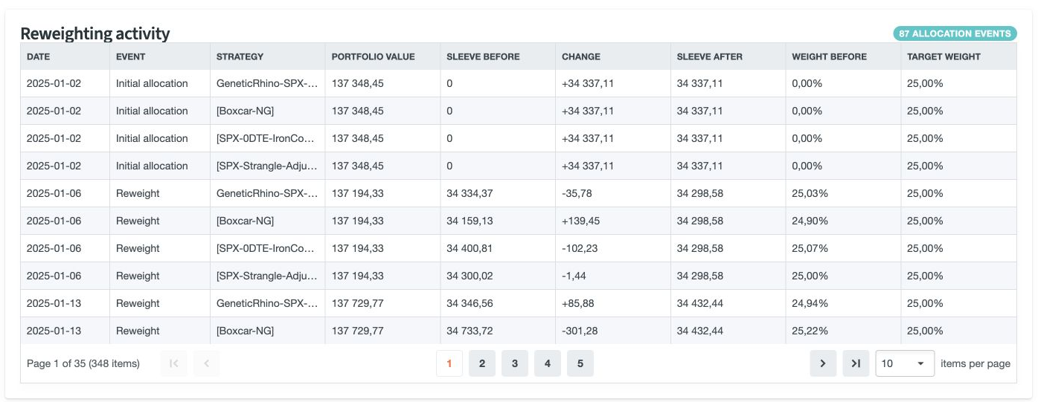Go to first page arrow
The image size is (1038, 402).
tap(174, 363)
